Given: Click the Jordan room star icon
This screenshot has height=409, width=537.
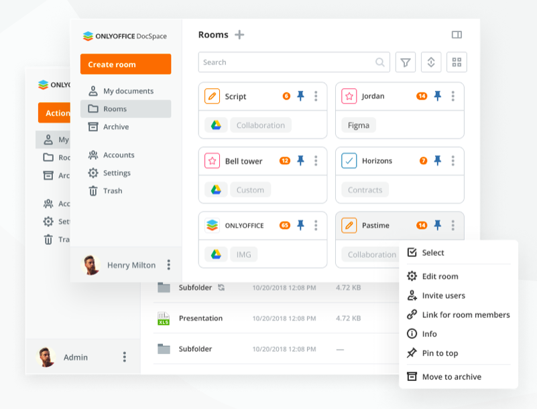Looking at the screenshot, I should 349,96.
